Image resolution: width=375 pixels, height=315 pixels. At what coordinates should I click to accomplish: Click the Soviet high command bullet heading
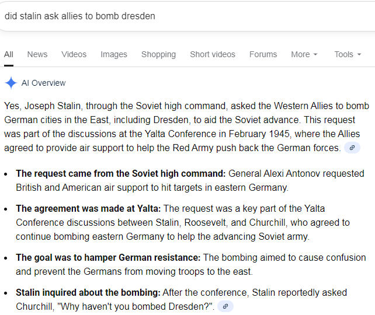point(121,173)
